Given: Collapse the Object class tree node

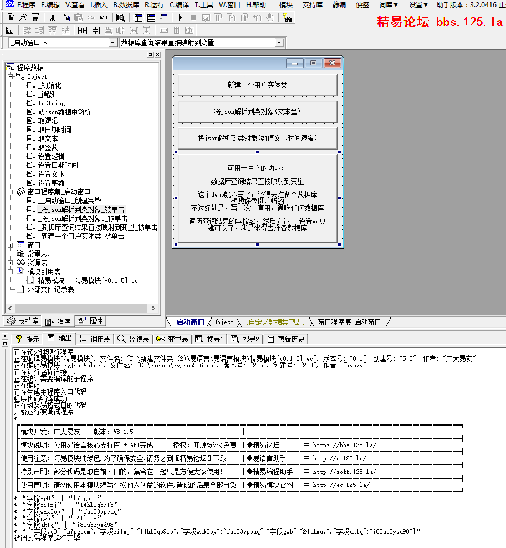Looking at the screenshot, I should (x=11, y=76).
